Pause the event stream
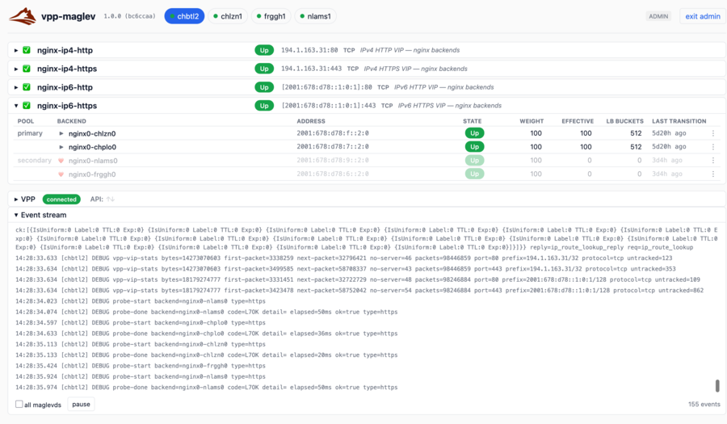This screenshot has height=424, width=727. click(81, 404)
